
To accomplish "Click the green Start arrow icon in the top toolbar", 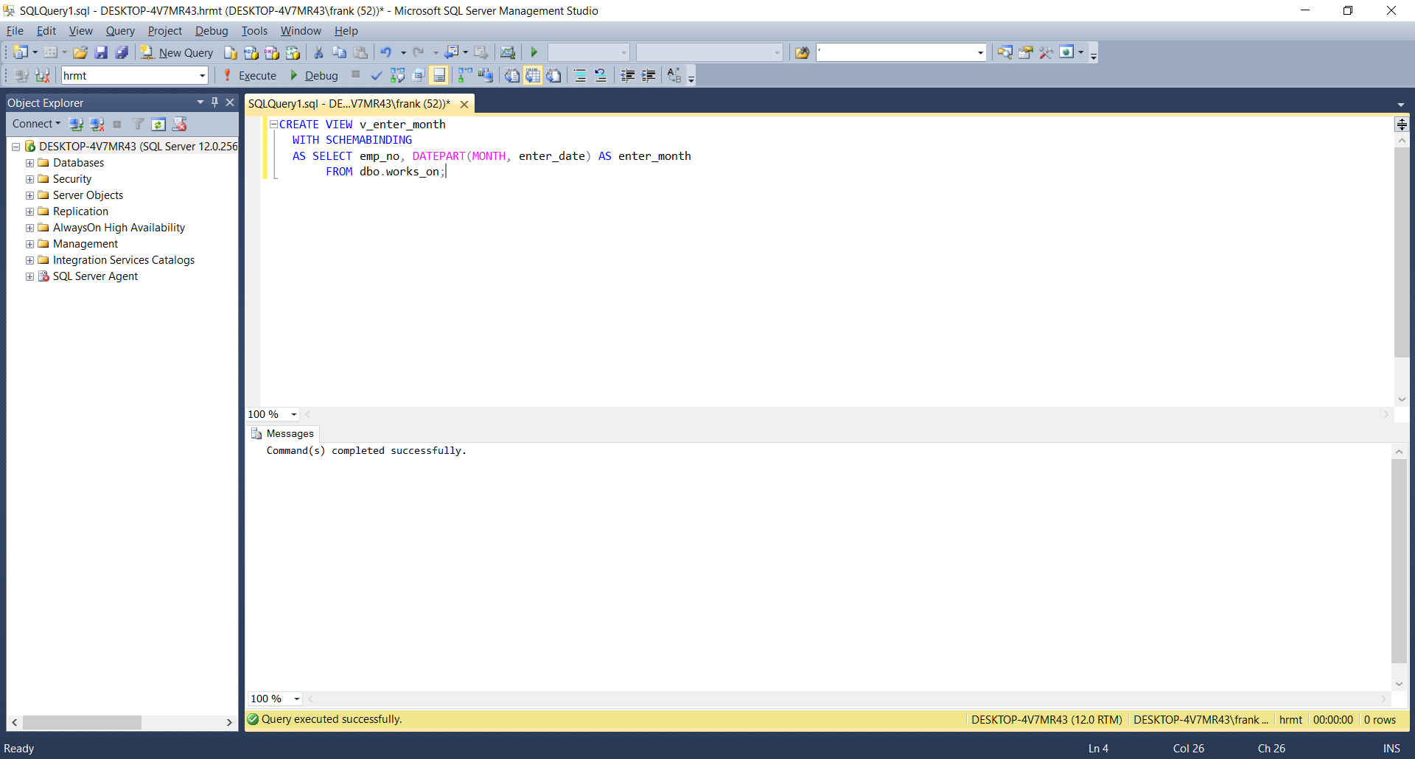I will click(x=534, y=52).
